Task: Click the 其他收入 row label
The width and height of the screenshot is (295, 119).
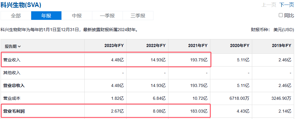Action: coord(12,73)
